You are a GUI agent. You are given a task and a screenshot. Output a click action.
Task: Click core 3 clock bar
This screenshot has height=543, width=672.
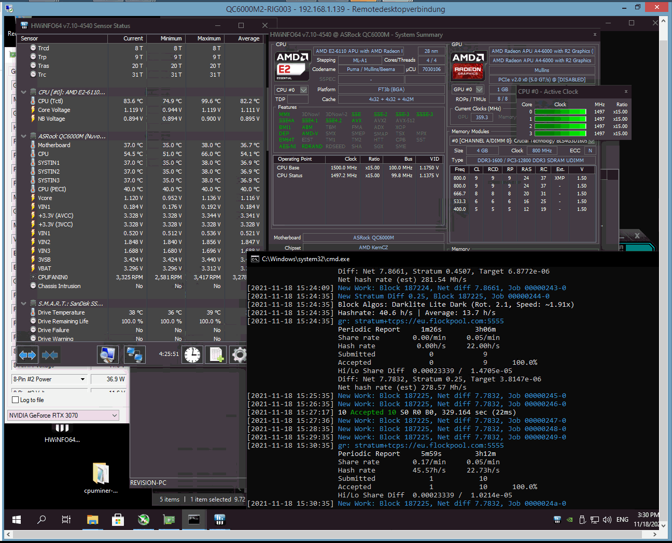(x=561, y=134)
